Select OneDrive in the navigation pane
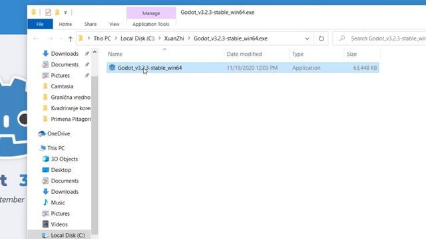Viewport: 426px width, 239px height. coord(59,133)
